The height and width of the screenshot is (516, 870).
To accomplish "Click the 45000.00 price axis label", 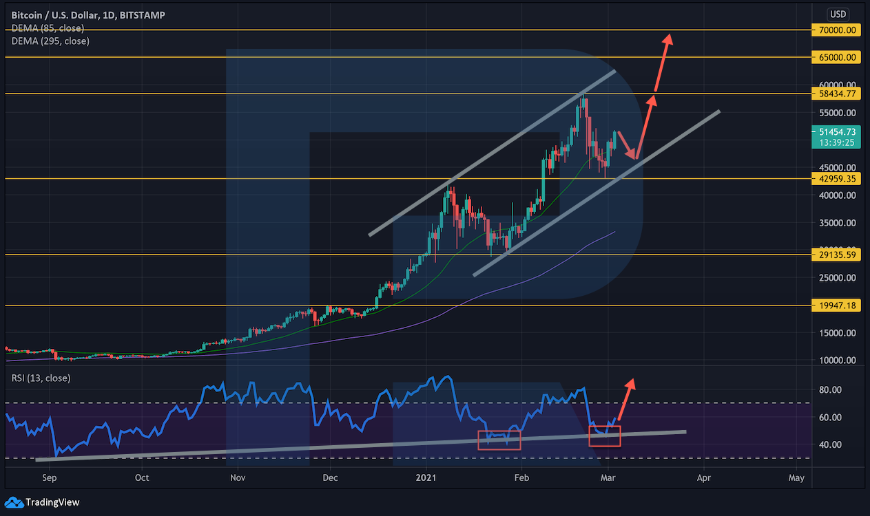I will (836, 168).
